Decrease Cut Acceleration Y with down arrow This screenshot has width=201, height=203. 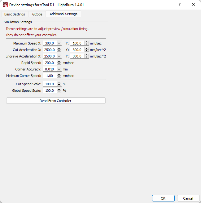coord(87,51)
